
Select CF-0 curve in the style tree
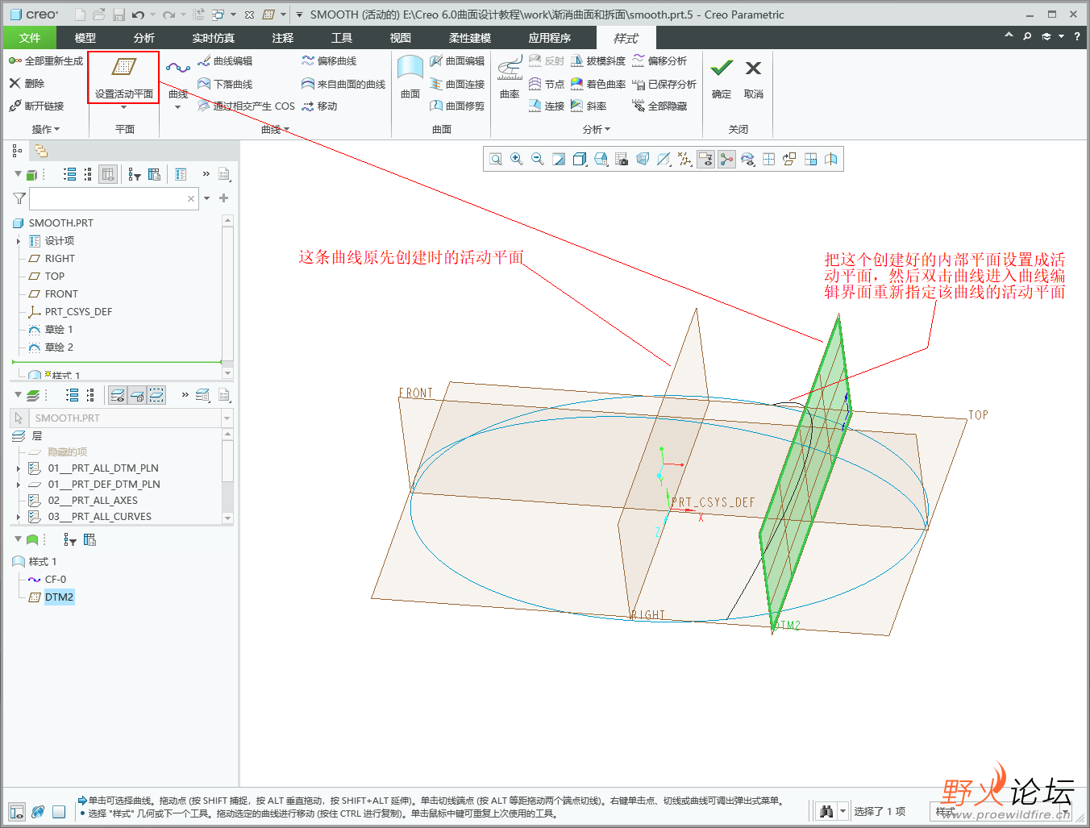[x=56, y=580]
